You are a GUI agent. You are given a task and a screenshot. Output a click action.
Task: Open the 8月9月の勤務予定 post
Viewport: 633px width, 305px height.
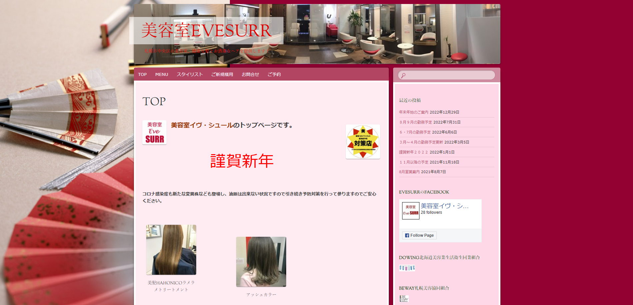(415, 122)
